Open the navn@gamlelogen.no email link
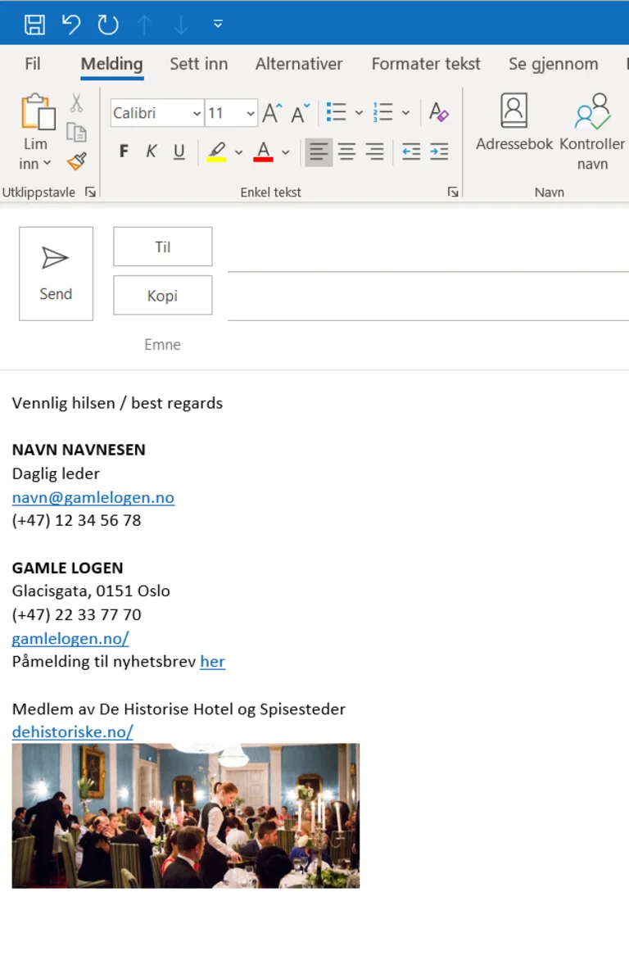Screen dimensions: 629x960 (93, 497)
